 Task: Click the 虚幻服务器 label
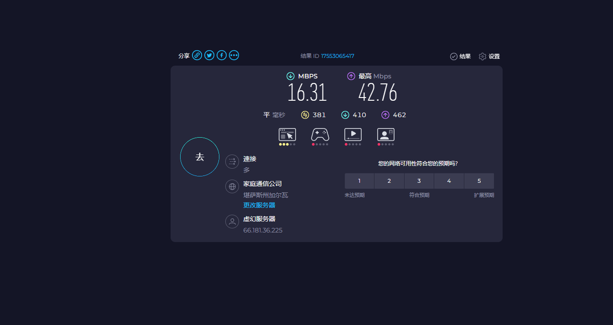pos(259,219)
